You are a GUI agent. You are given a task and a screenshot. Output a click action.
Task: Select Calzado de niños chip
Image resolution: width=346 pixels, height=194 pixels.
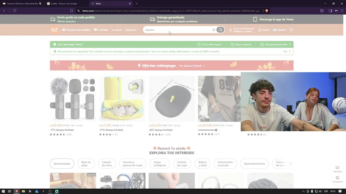point(107,164)
